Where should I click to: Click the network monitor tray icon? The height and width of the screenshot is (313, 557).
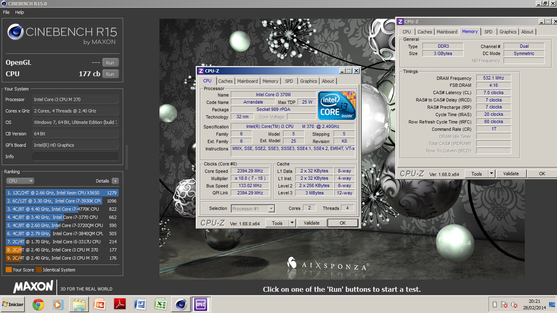pyautogui.click(x=552, y=304)
